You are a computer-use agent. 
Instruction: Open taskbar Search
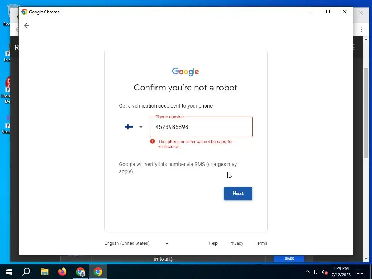click(26, 272)
